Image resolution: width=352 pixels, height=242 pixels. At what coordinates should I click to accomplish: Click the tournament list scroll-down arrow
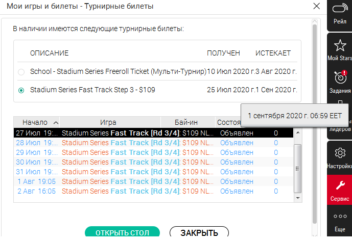(298, 198)
